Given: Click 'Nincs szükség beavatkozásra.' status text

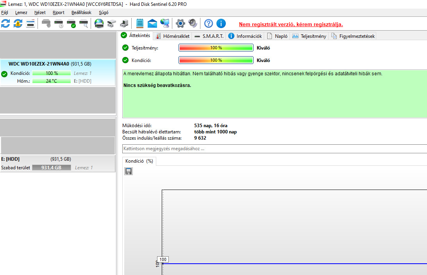Looking at the screenshot, I should tap(157, 85).
